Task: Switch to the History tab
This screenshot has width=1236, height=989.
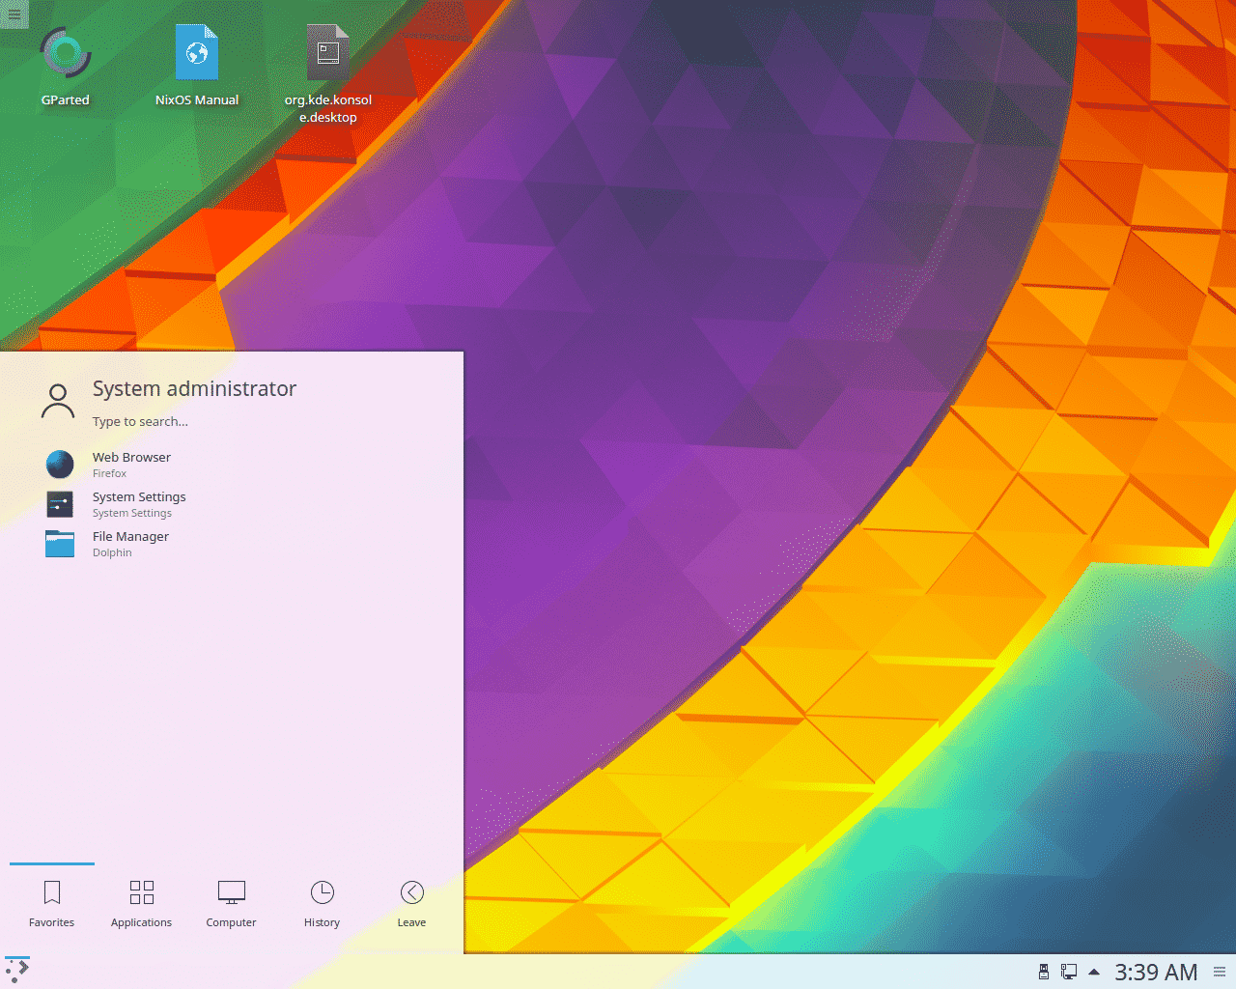Action: [322, 905]
